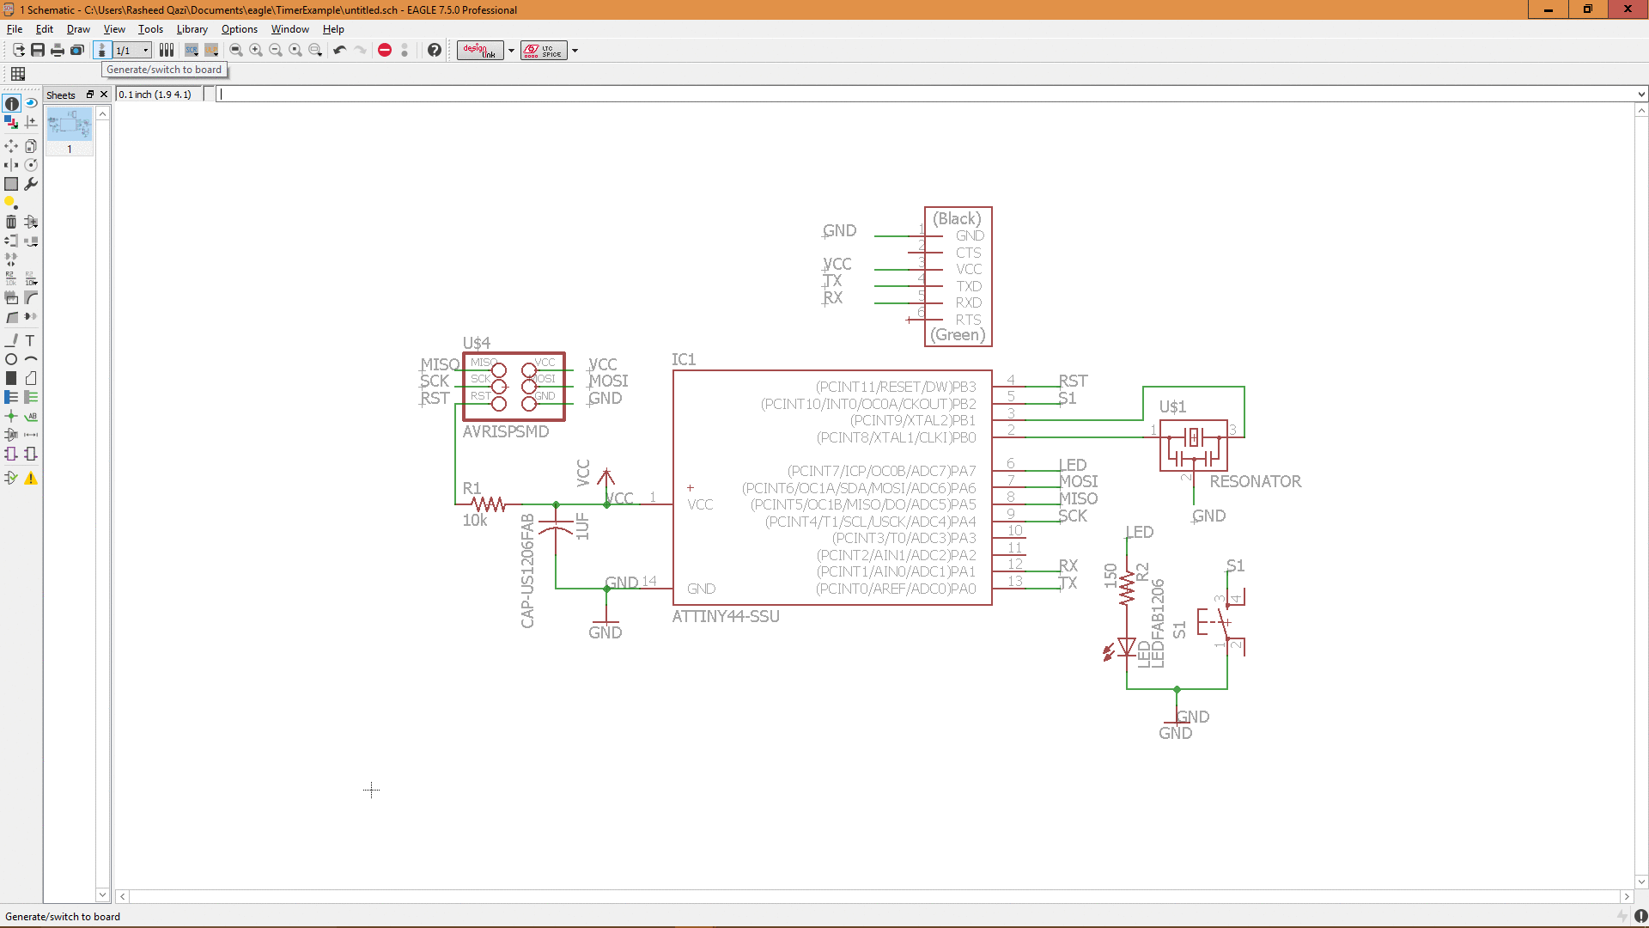Select the Junction tool
Viewport: 1649px width, 928px height.
click(11, 416)
